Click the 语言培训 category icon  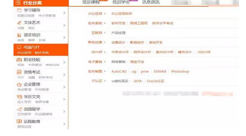19,35
